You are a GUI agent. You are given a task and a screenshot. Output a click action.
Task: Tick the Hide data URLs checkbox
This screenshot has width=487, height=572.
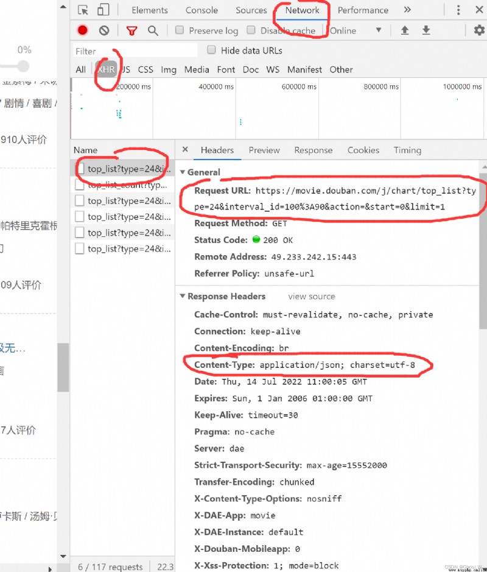point(211,50)
